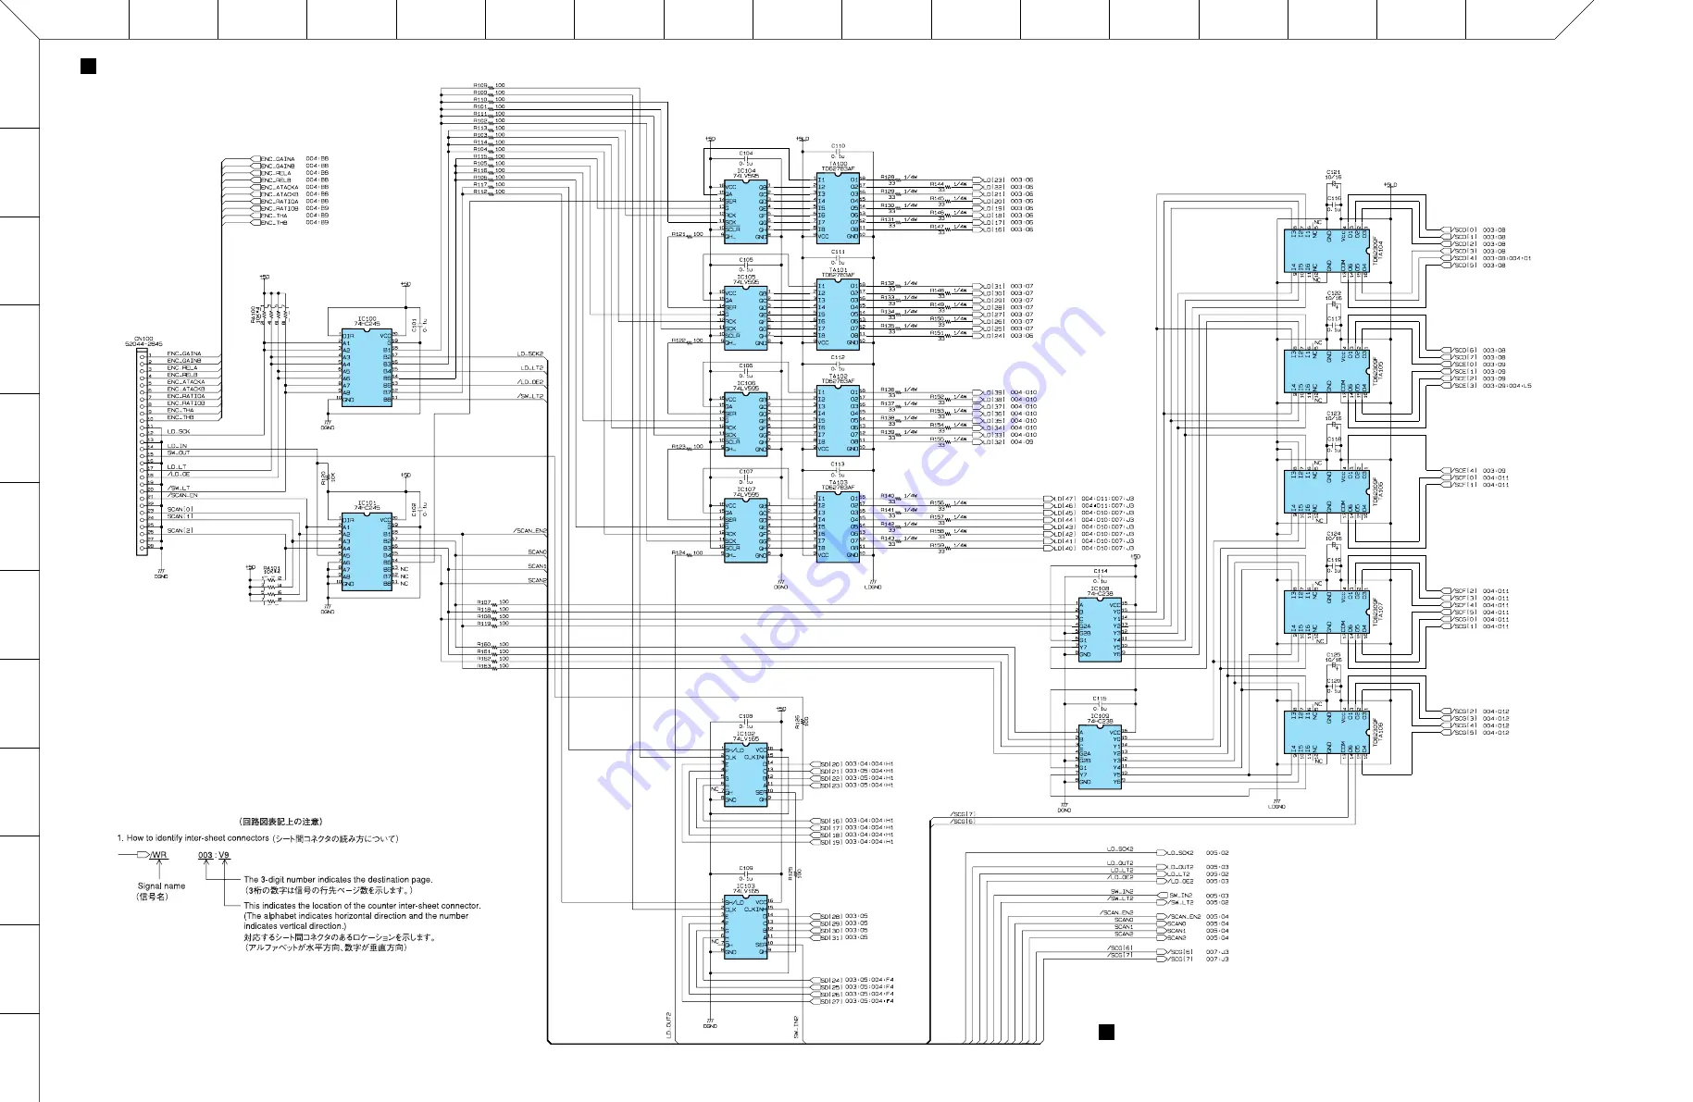Image resolution: width=1693 pixels, height=1102 pixels.
Task: Click the LD[23] 003:G6 output label
Action: [1002, 180]
